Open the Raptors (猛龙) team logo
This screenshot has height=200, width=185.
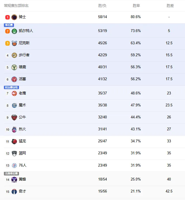(x=14, y=142)
